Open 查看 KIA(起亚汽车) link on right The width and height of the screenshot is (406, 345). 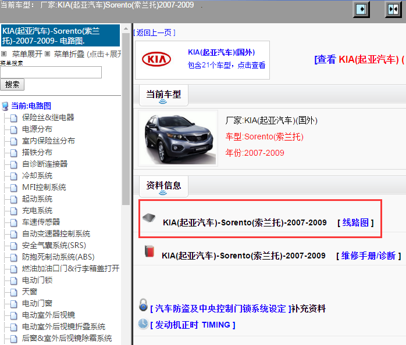click(x=359, y=60)
